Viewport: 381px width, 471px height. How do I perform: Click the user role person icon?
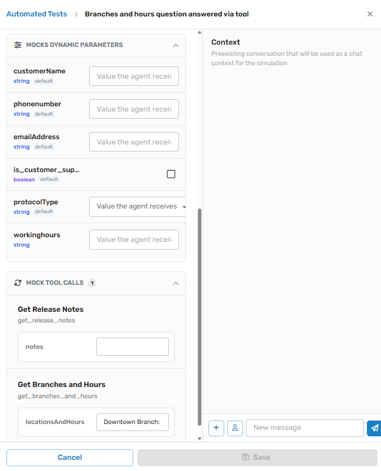[x=235, y=428]
